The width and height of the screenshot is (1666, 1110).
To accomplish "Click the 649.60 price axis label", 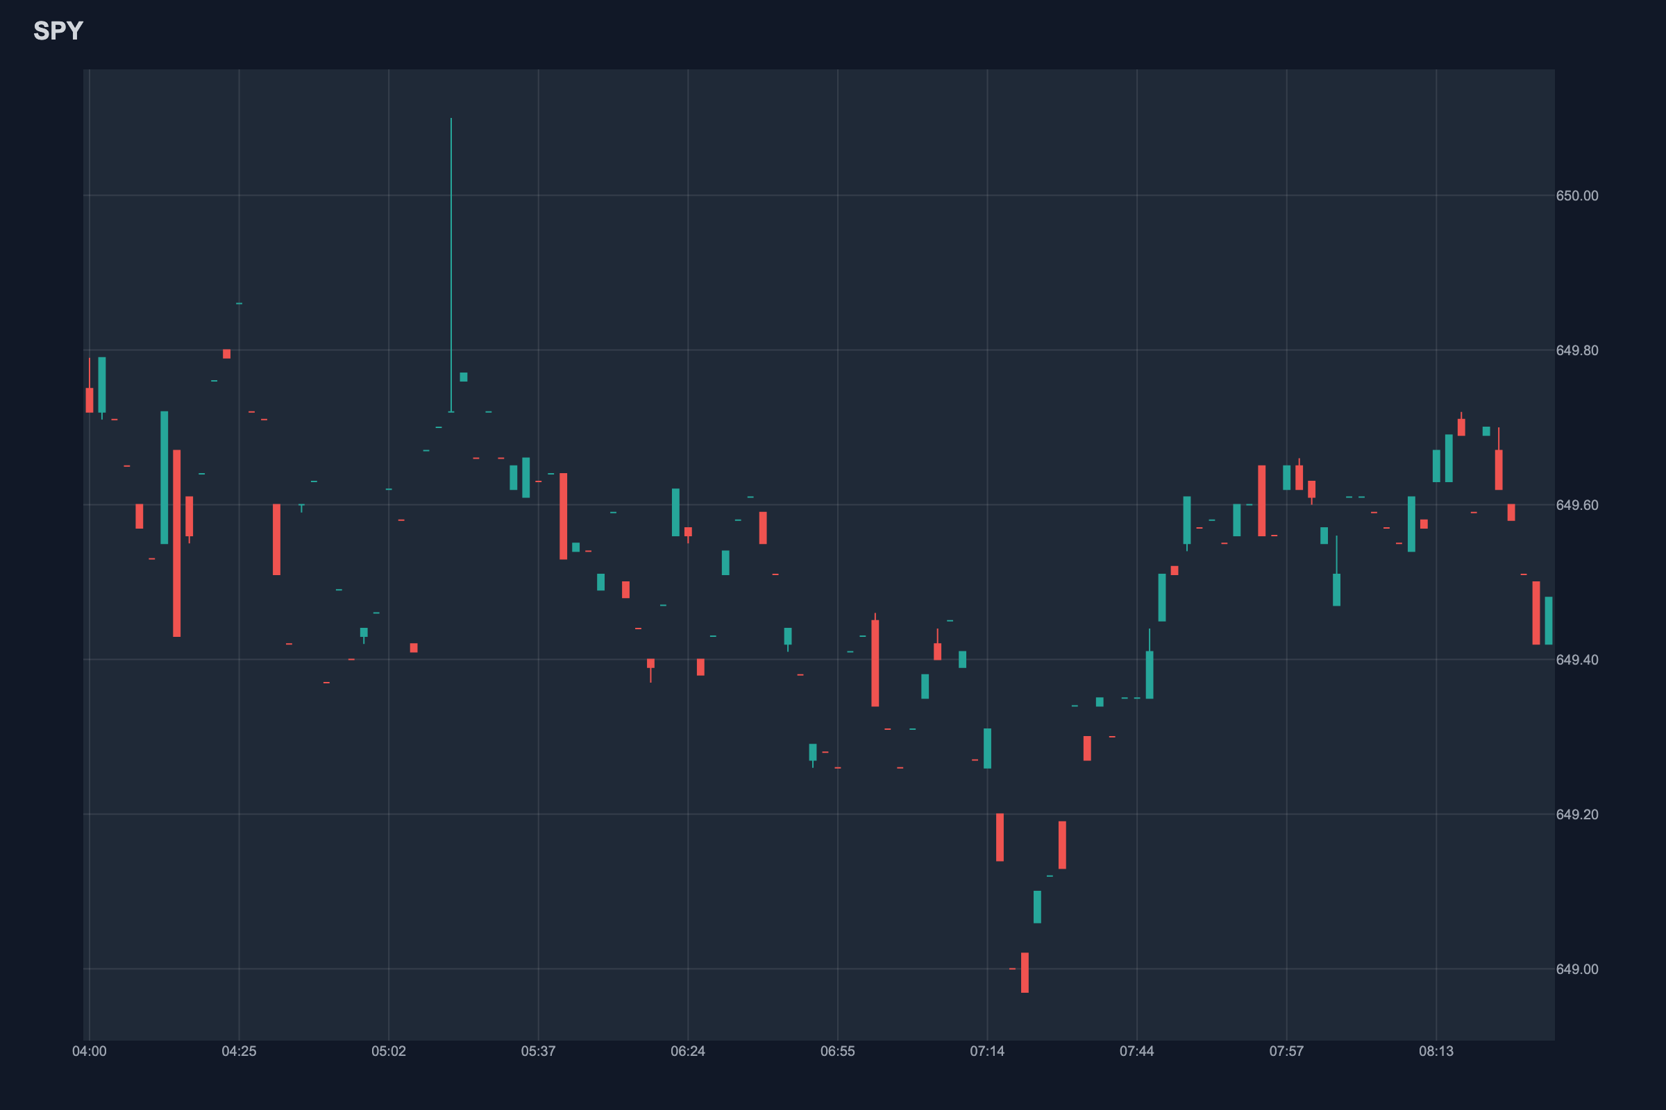I will click(1576, 506).
